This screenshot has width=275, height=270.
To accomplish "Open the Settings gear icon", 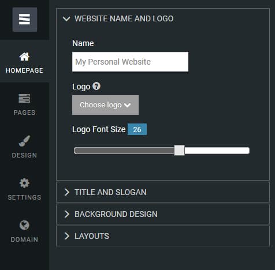I will pyautogui.click(x=24, y=183).
